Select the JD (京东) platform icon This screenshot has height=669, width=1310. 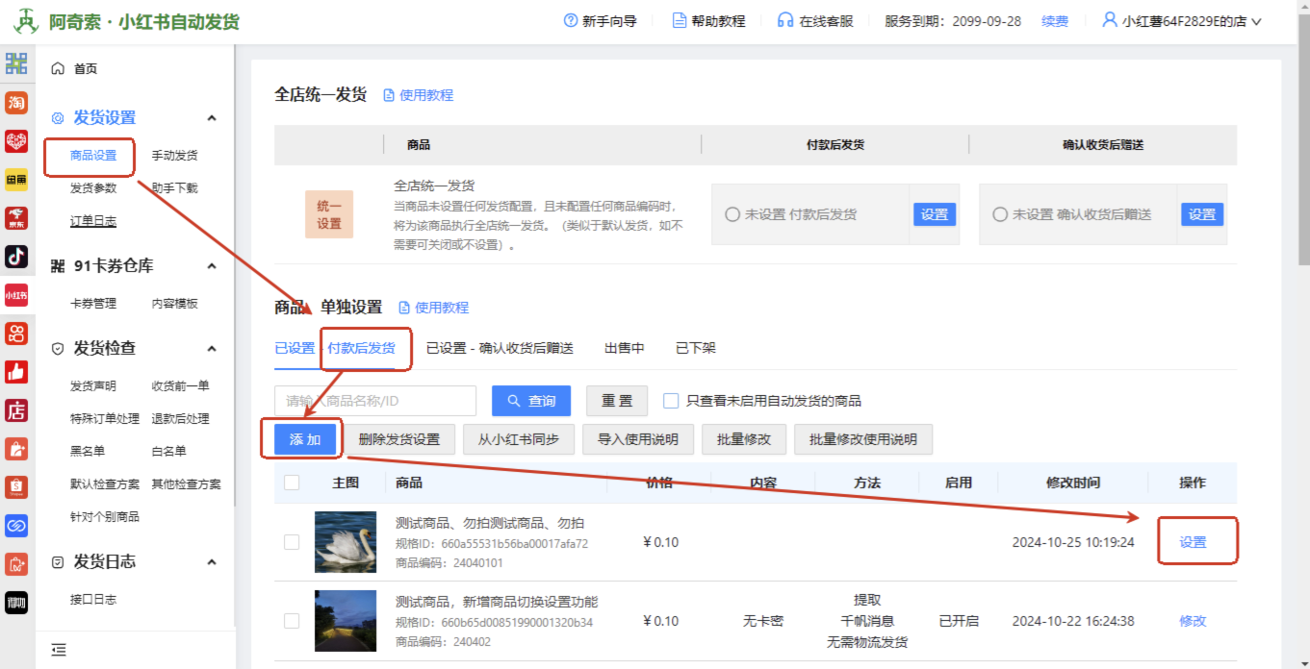point(16,218)
